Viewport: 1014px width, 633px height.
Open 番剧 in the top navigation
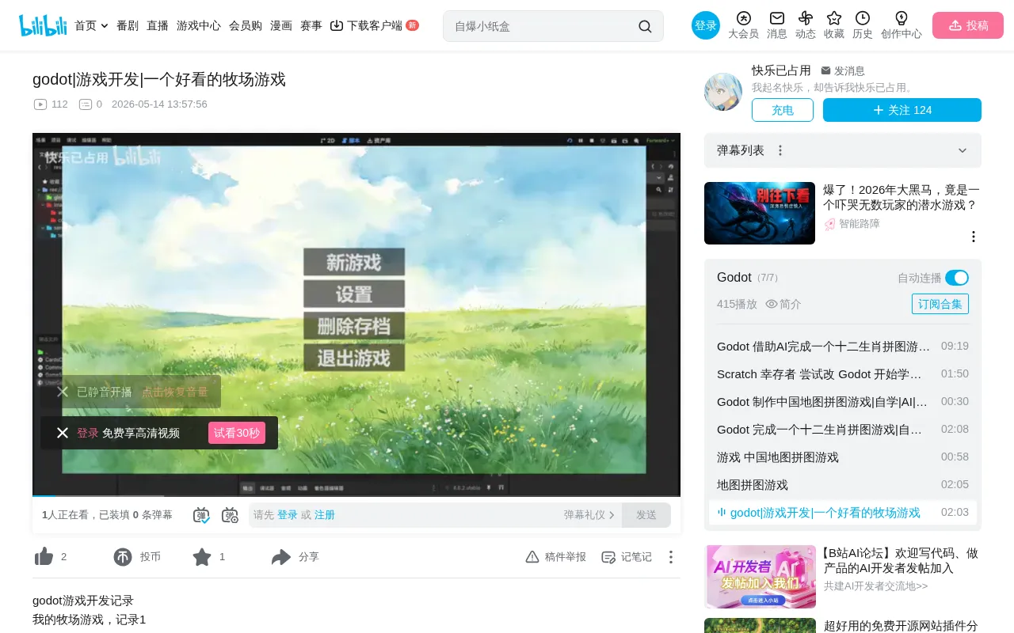(128, 25)
